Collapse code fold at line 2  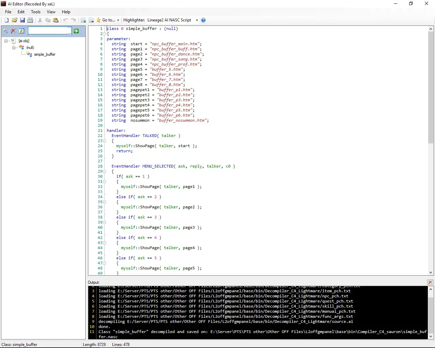105,34
